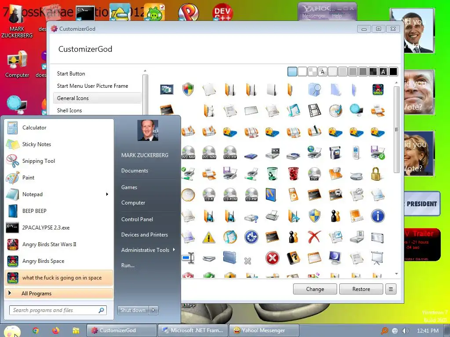Select the Angry Birds Space icon in grid

click(x=378, y=90)
